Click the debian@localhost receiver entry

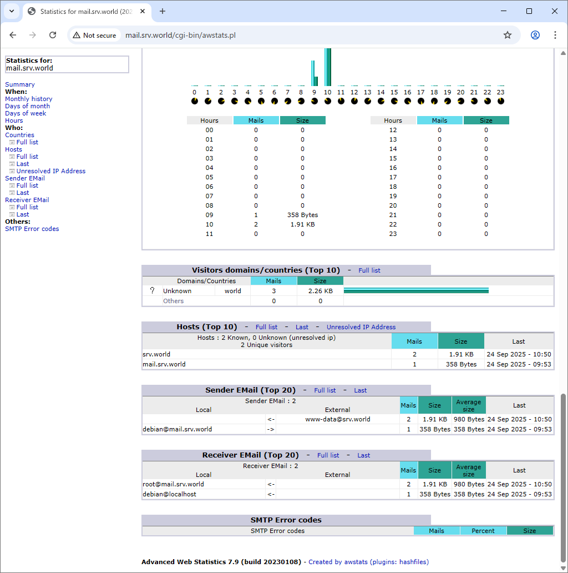point(169,494)
